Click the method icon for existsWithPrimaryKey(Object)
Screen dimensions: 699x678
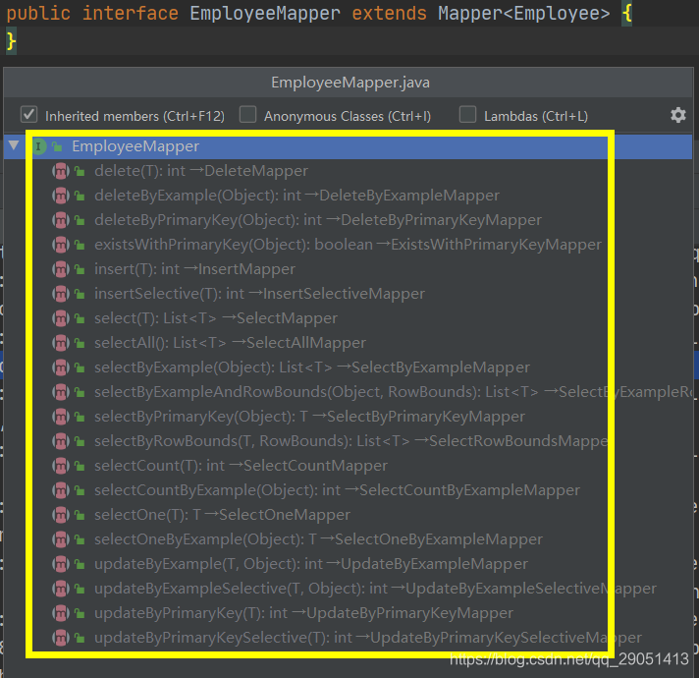coord(61,245)
